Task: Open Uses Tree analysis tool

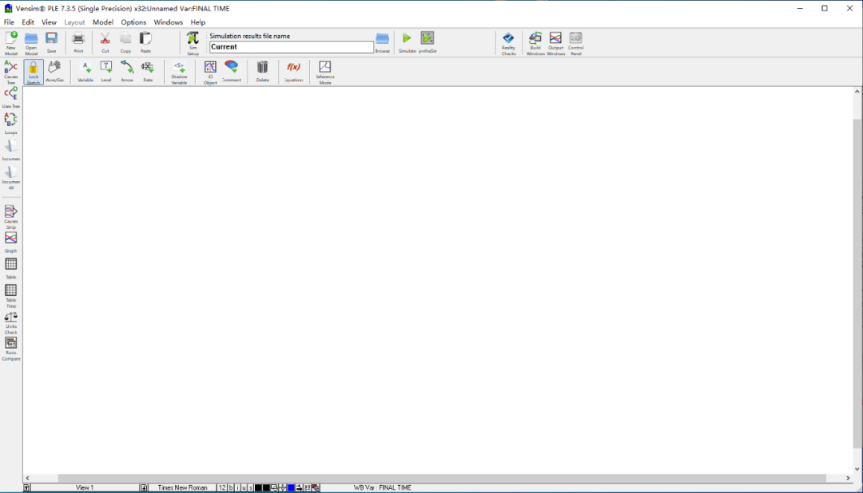Action: click(11, 98)
